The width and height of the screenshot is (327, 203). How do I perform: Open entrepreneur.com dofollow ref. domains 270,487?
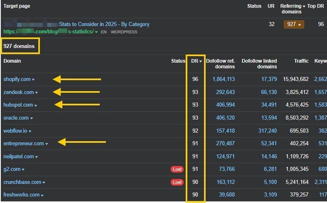[225, 144]
